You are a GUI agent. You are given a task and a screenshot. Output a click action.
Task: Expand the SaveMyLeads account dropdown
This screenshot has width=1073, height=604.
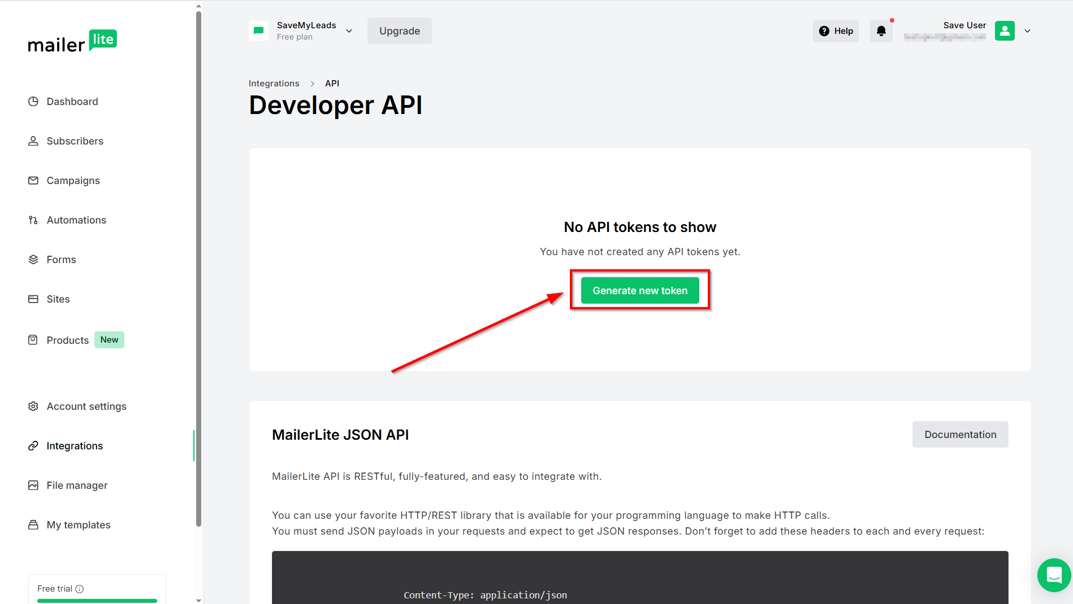pyautogui.click(x=349, y=31)
